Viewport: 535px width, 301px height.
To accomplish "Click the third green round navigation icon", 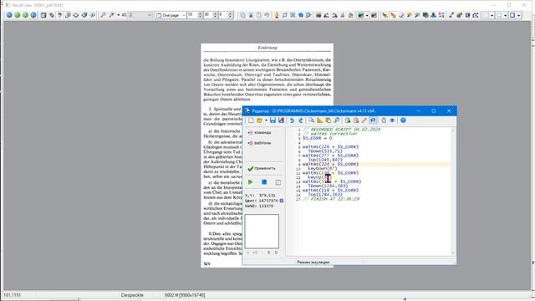I will click(x=25, y=15).
